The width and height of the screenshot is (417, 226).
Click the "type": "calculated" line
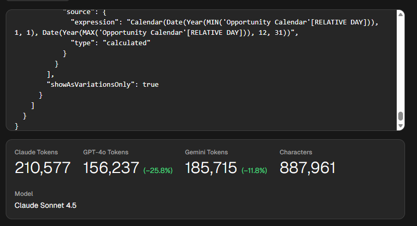click(x=110, y=43)
